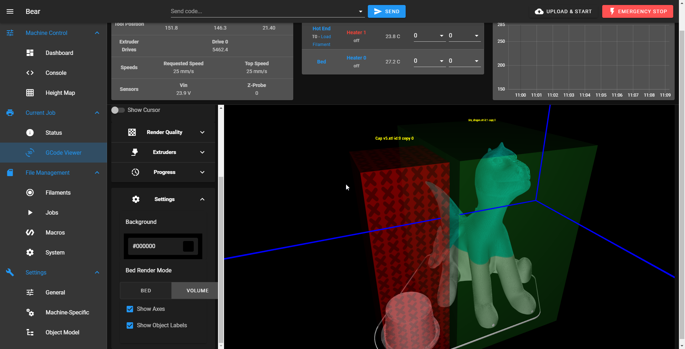Click the Filaments spool icon

point(30,193)
